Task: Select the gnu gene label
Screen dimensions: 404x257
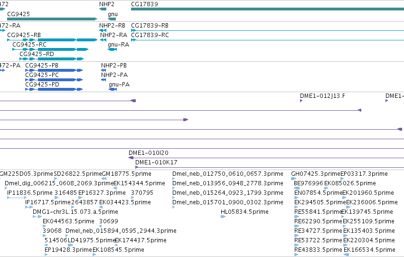Action: (113, 14)
